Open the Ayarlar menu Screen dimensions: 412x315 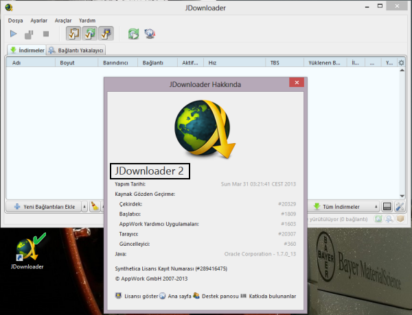(39, 21)
